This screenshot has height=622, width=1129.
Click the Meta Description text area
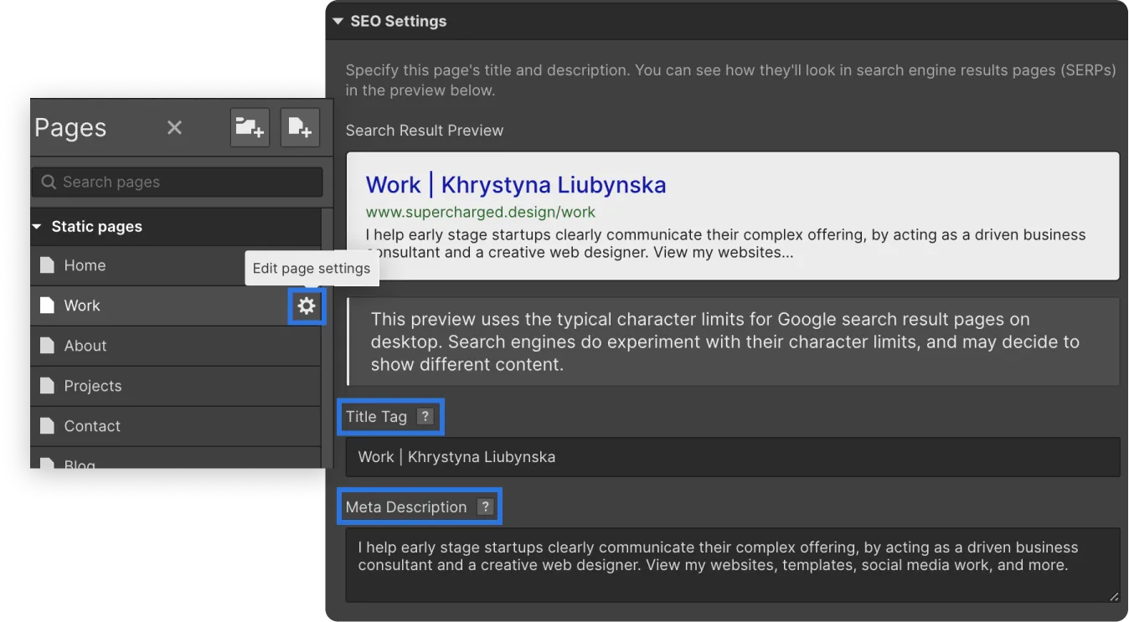click(733, 565)
